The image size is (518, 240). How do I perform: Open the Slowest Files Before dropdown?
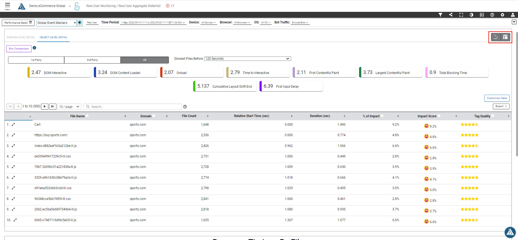[247, 59]
